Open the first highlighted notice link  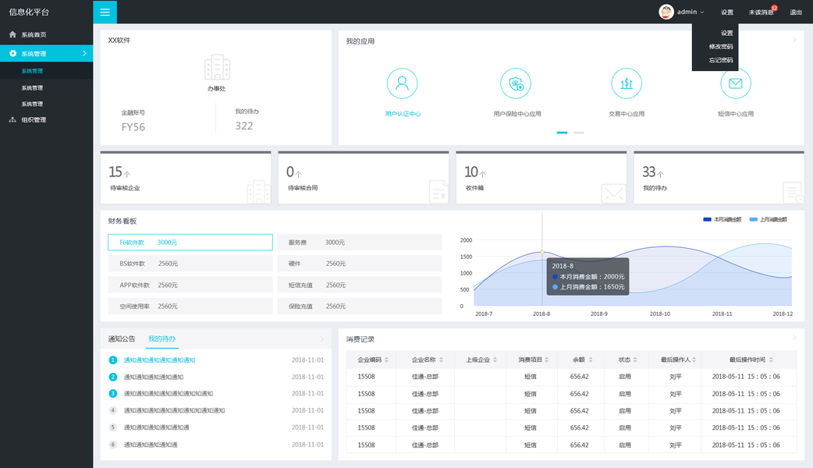pos(159,360)
